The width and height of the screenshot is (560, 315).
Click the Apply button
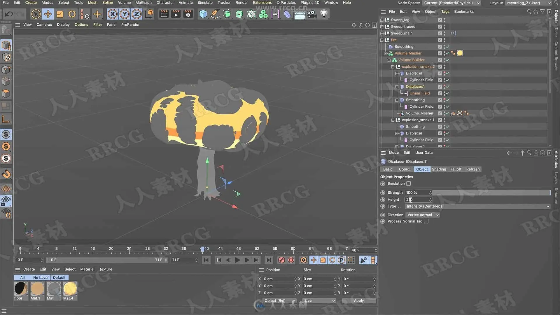pos(359,301)
